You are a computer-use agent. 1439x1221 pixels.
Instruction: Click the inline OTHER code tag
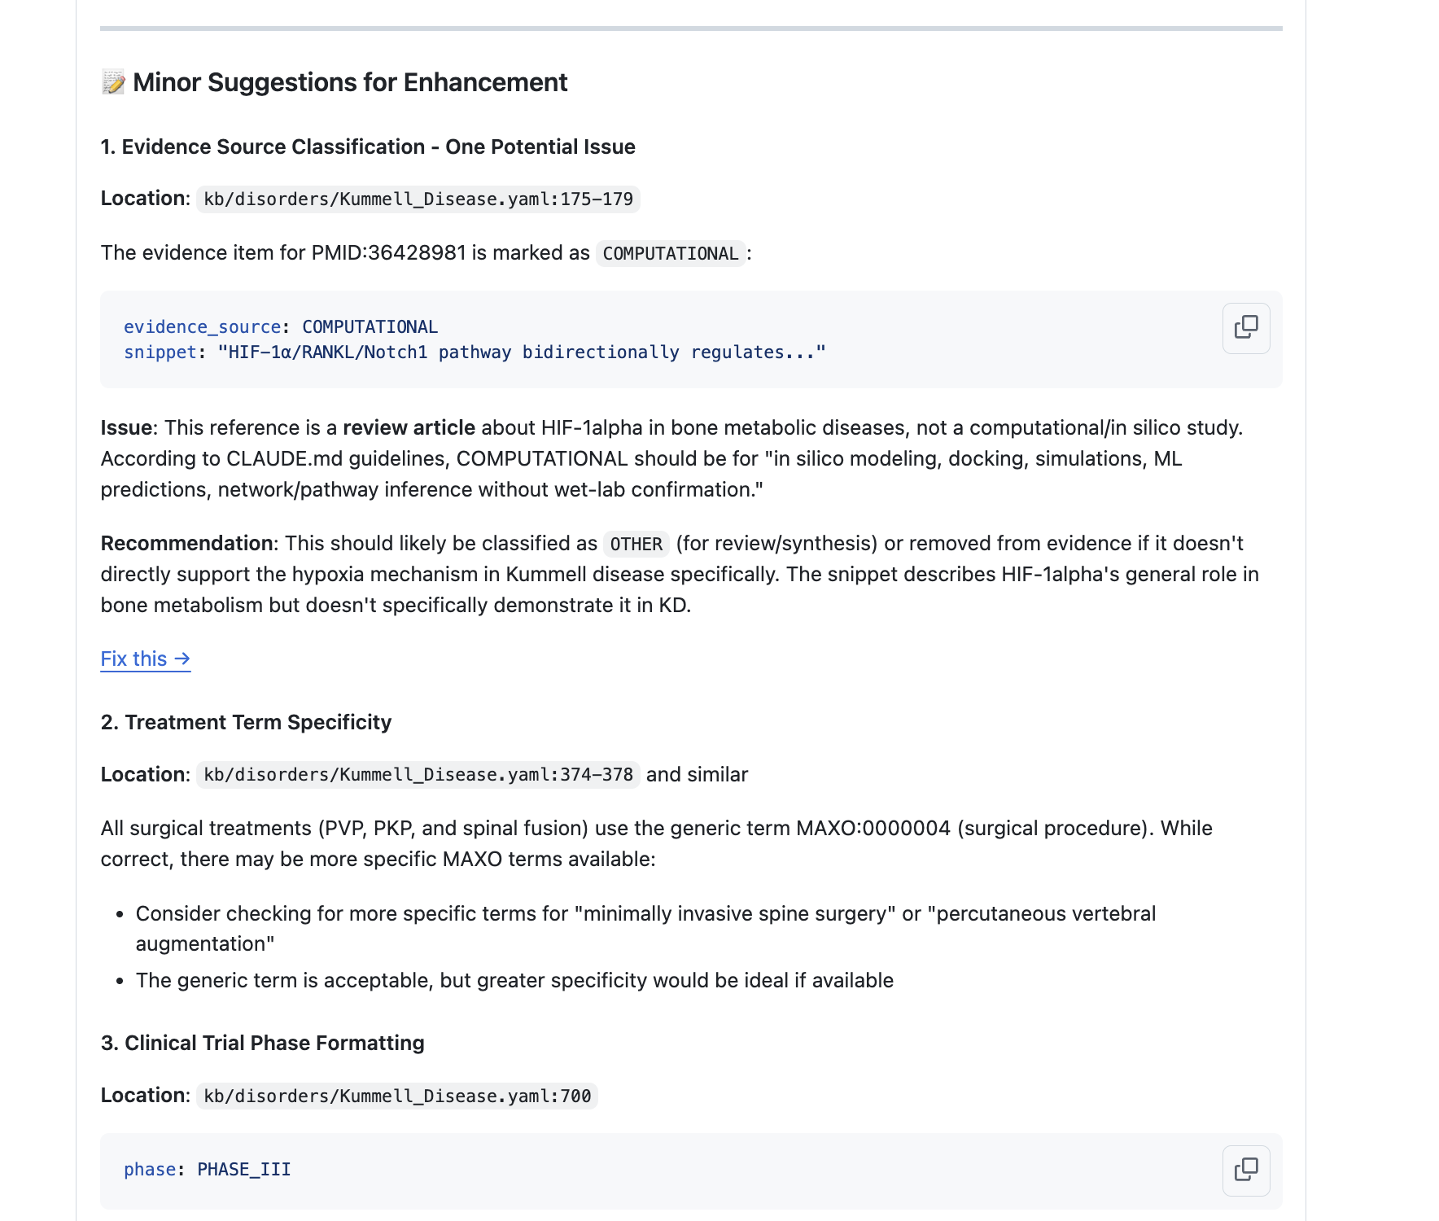coord(636,544)
